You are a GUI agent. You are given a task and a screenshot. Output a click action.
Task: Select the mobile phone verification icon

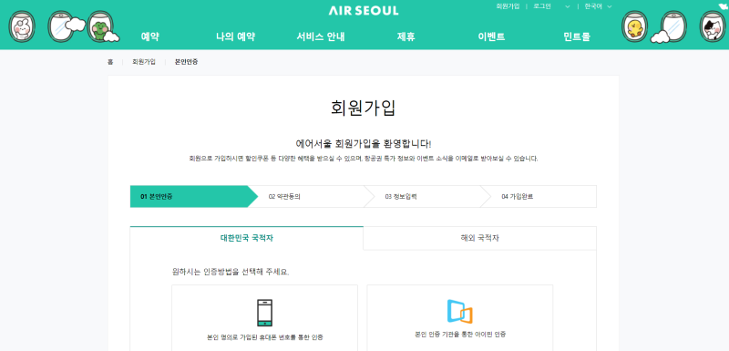coord(264,313)
